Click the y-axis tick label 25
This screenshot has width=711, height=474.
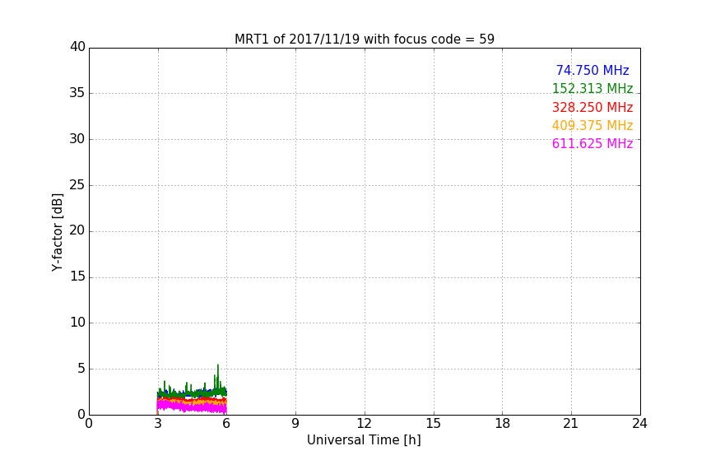(77, 184)
